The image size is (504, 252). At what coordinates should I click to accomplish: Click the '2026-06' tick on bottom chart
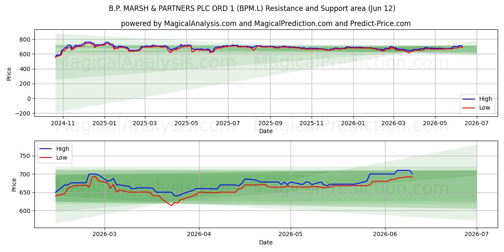click(x=385, y=234)
